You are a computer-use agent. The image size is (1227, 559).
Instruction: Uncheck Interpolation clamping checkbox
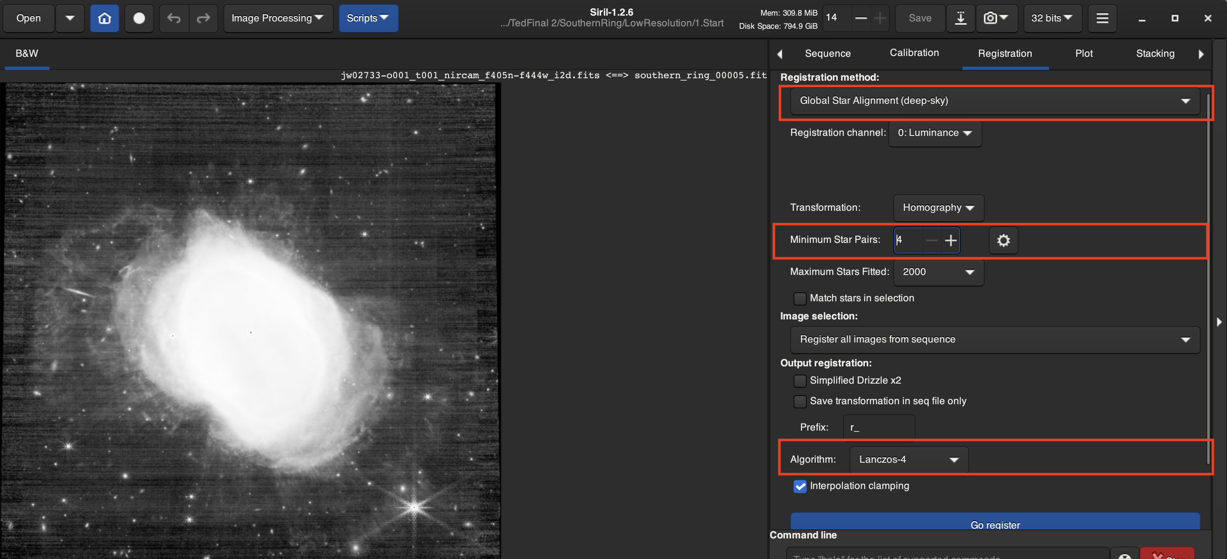click(x=800, y=486)
